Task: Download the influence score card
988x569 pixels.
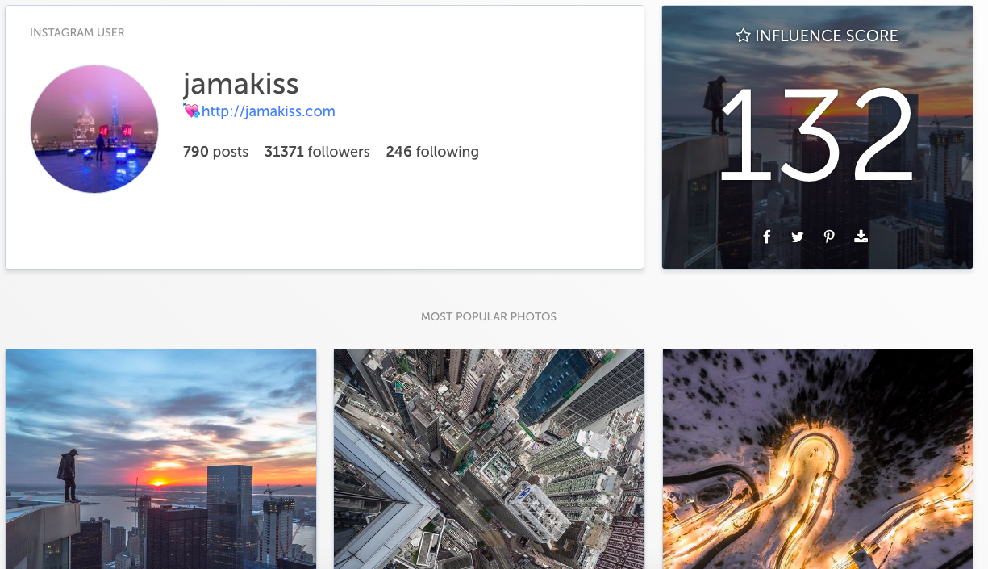Action: (861, 236)
